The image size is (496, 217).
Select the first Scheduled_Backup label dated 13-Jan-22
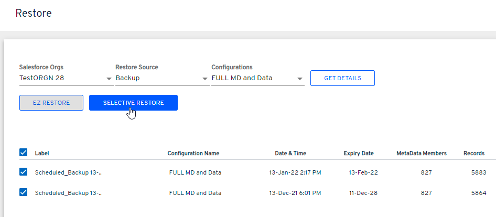click(68, 172)
